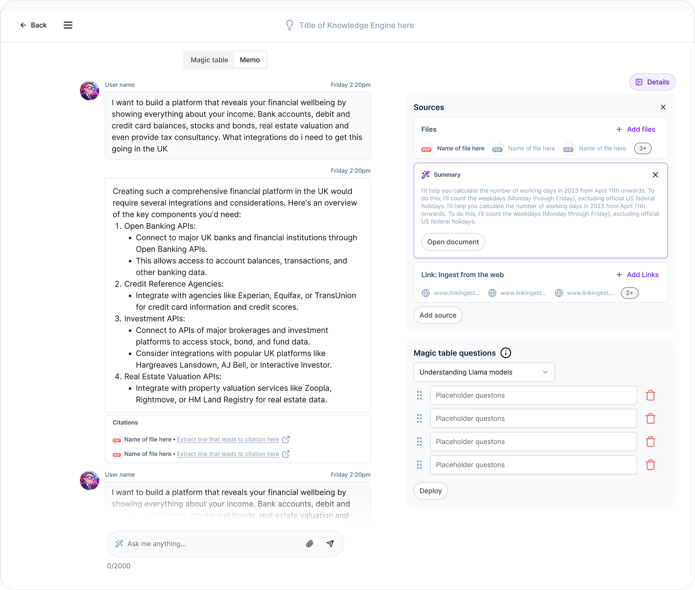The width and height of the screenshot is (695, 590).
Task: Grab the second question's drag handle
Action: coord(419,419)
